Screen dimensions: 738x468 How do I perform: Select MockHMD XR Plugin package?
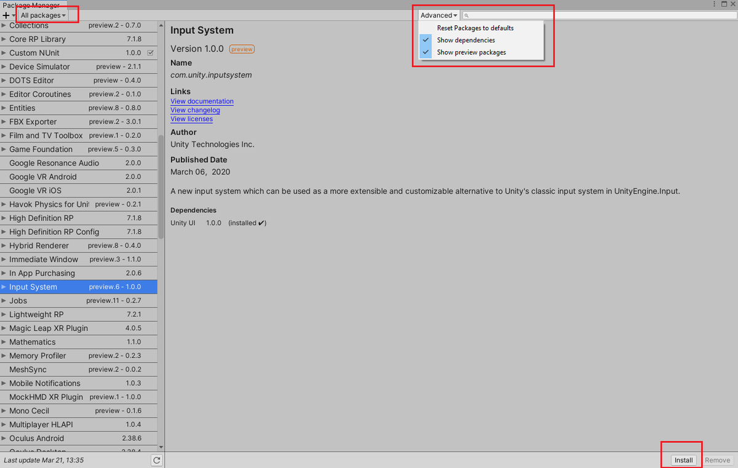[79, 397]
